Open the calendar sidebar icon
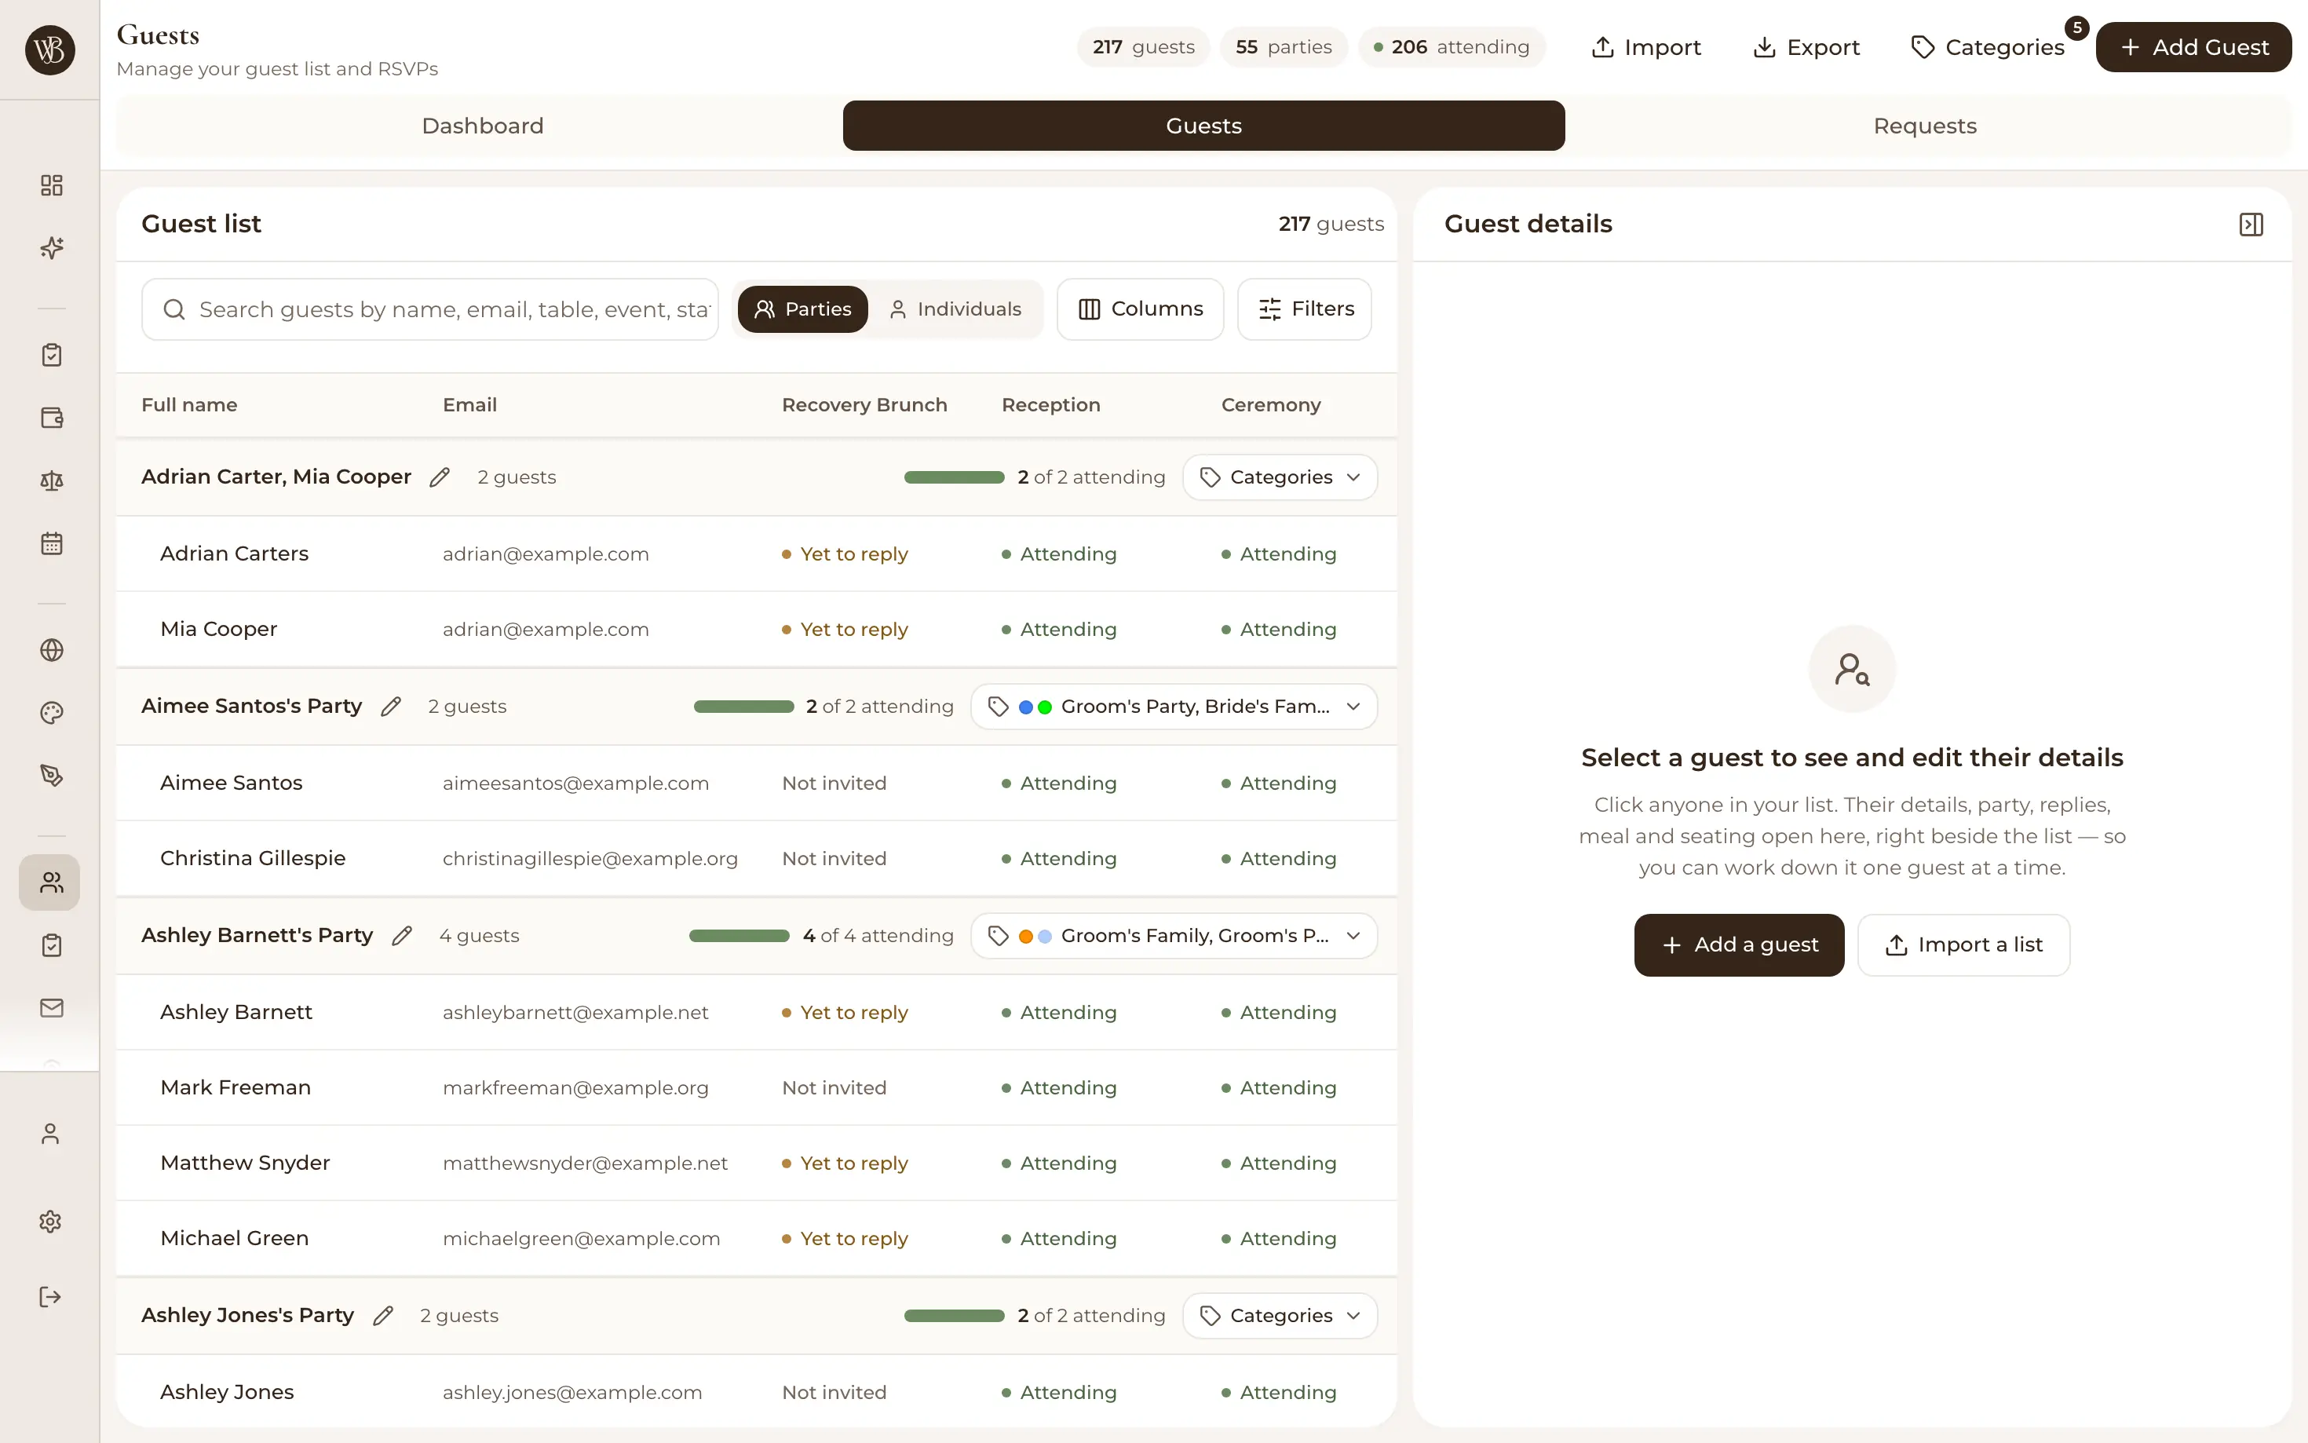 click(52, 544)
